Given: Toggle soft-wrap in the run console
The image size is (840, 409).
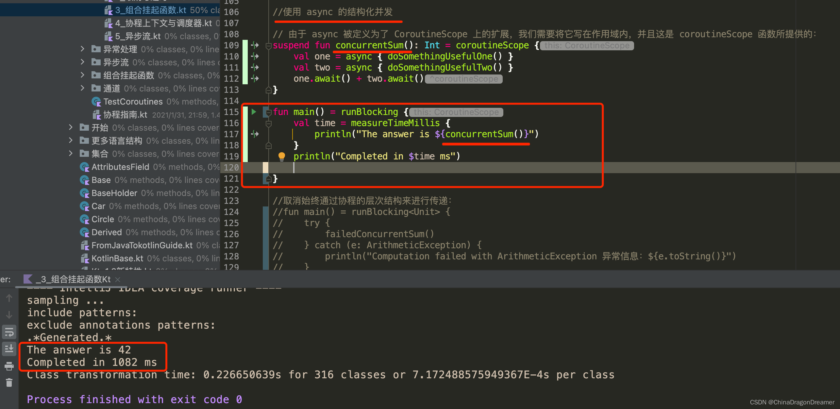Looking at the screenshot, I should [9, 332].
